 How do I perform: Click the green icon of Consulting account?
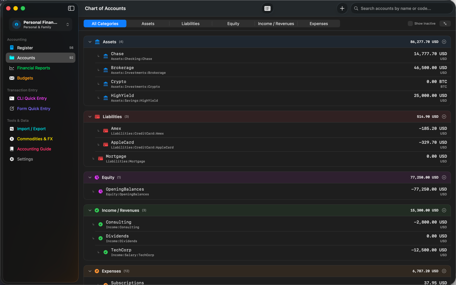click(x=100, y=224)
